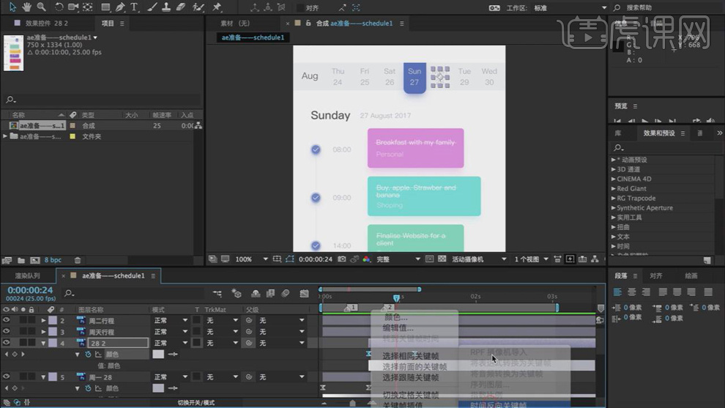Click the timeline current-time indicator playhead
Image resolution: width=725 pixels, height=408 pixels.
click(x=396, y=298)
